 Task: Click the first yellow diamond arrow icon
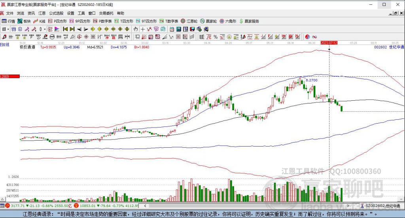coord(93,29)
